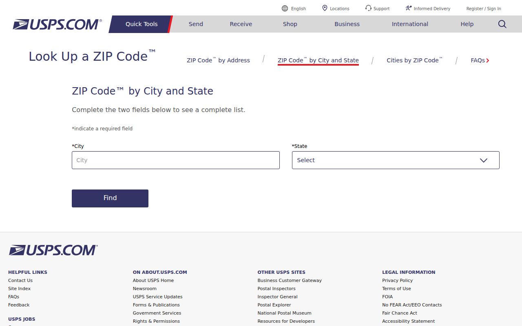Switch to Cities by ZIP Code tab

414,60
